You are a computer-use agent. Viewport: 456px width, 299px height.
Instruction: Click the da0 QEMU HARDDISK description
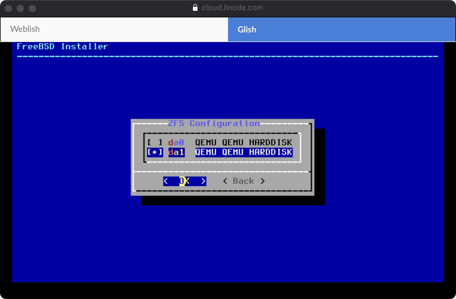point(243,143)
